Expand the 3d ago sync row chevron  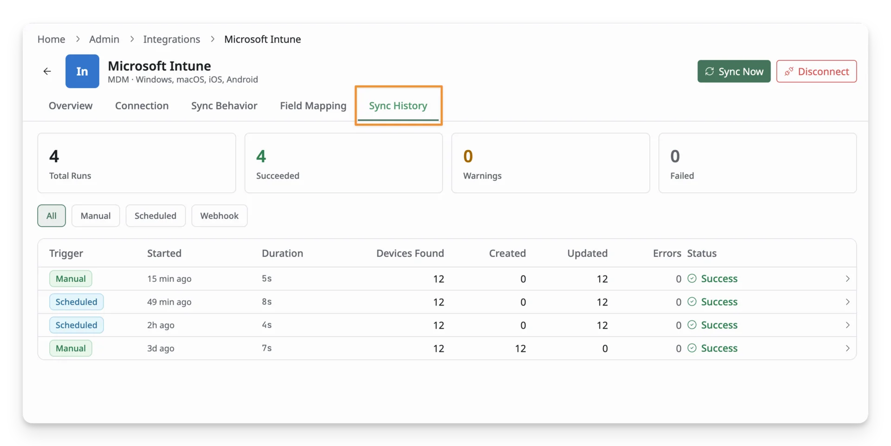[x=847, y=348]
